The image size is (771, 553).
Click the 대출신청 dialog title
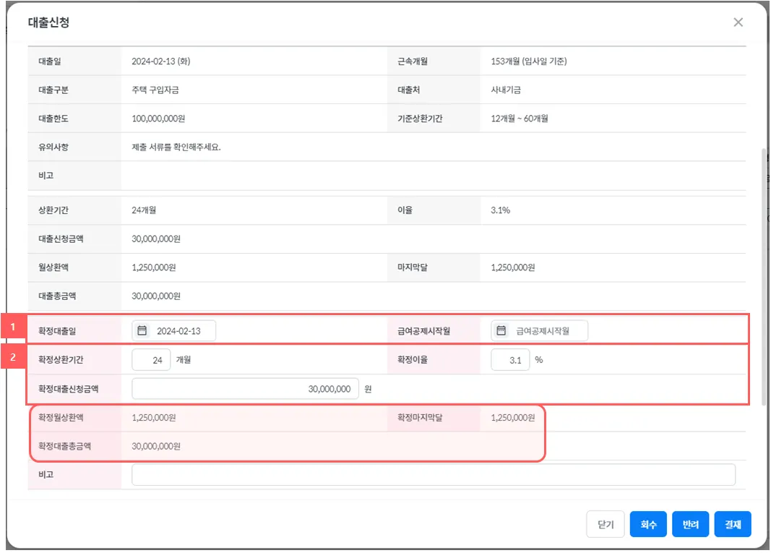coord(48,22)
